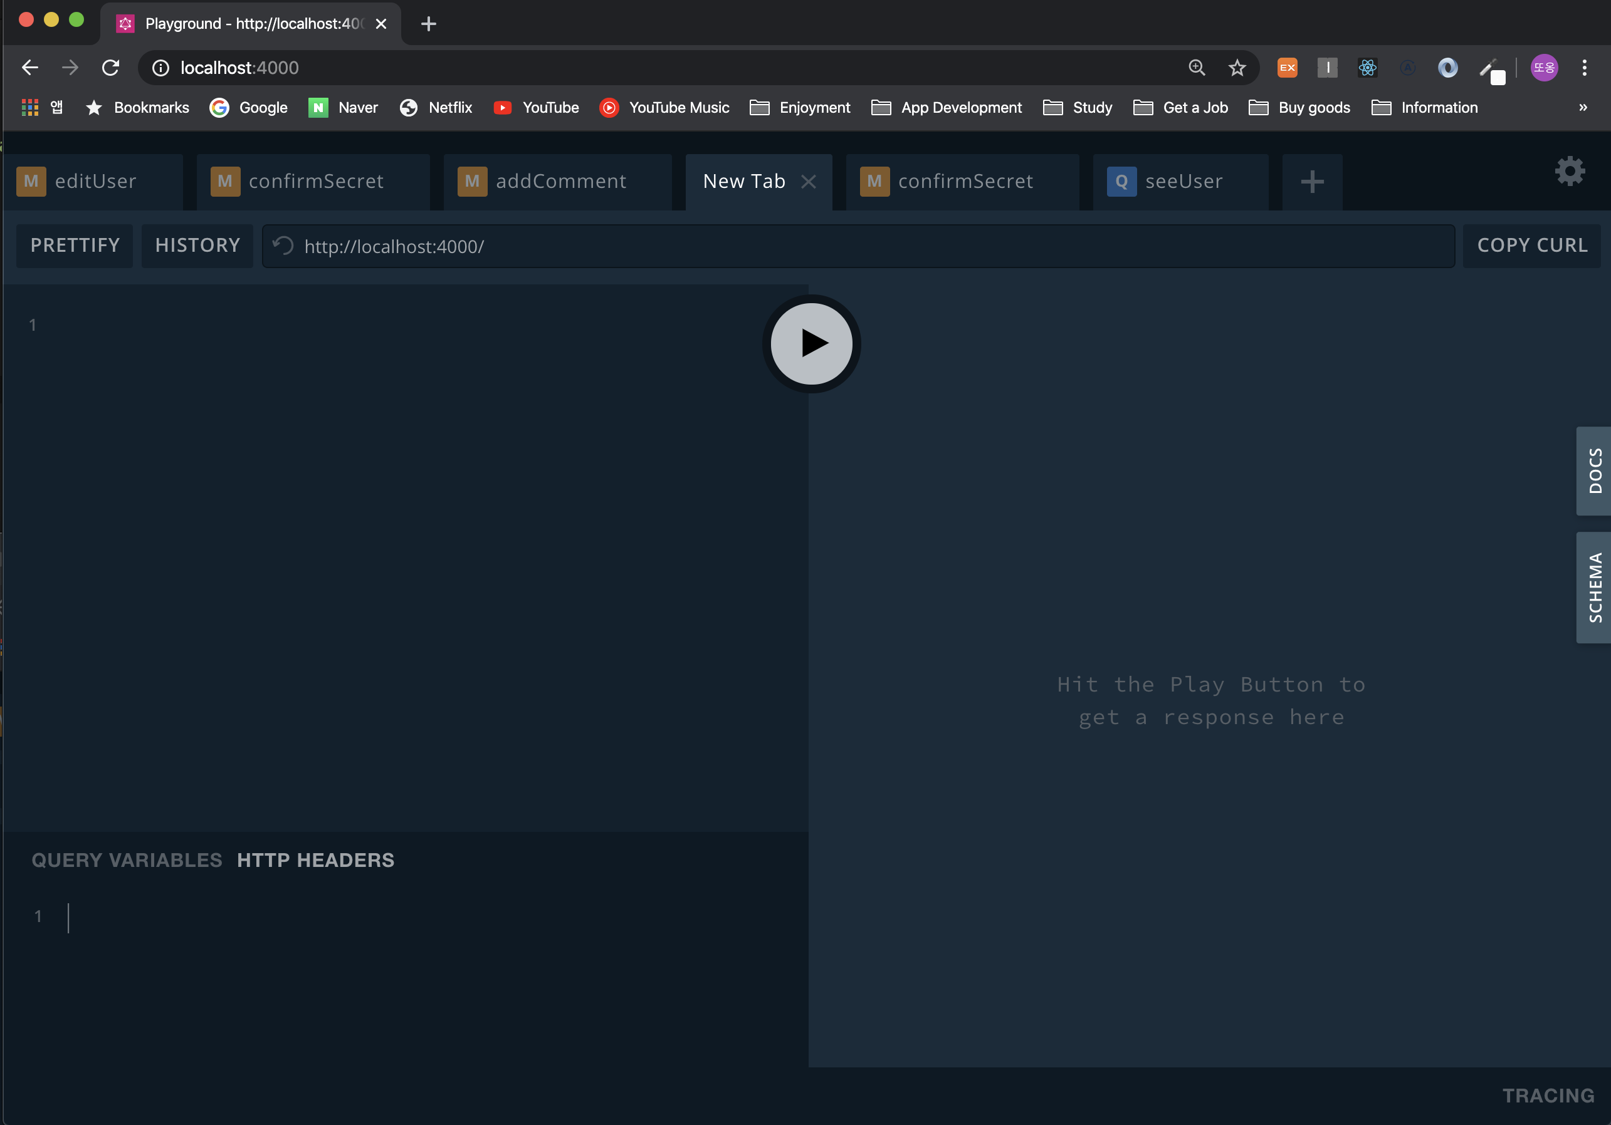Expand the DOCS side panel
Screen dimensions: 1611x1125
pyautogui.click(x=1593, y=471)
